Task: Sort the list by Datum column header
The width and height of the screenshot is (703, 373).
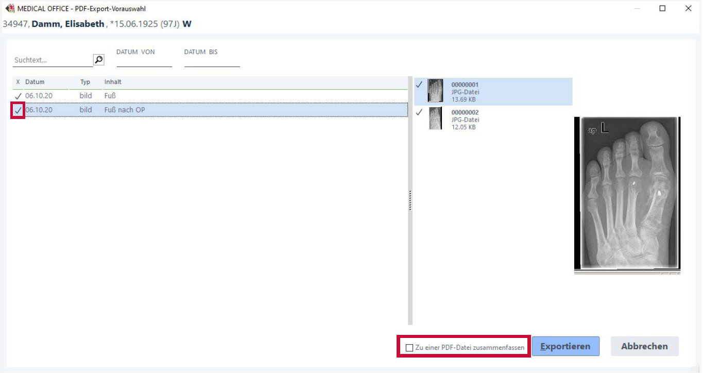Action: [x=35, y=82]
